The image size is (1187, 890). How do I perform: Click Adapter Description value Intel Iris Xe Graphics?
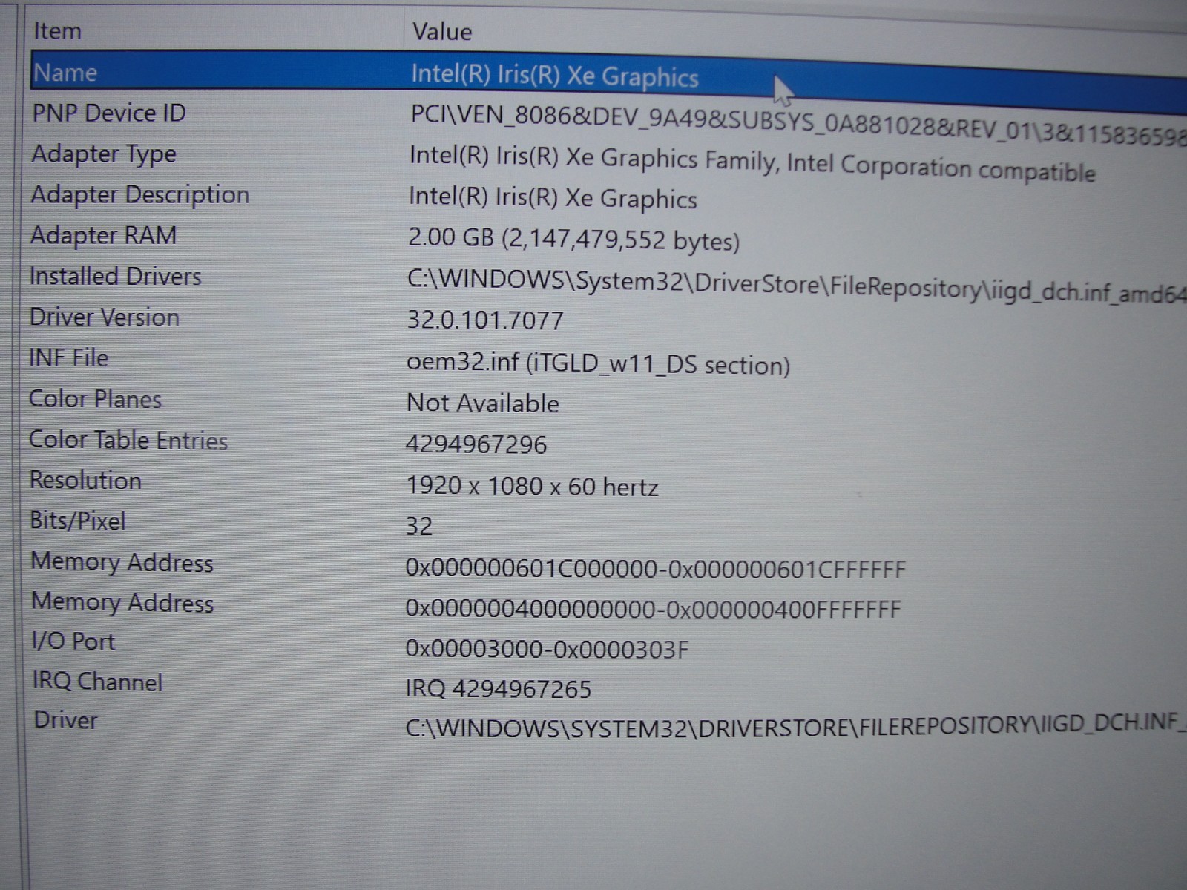(553, 198)
